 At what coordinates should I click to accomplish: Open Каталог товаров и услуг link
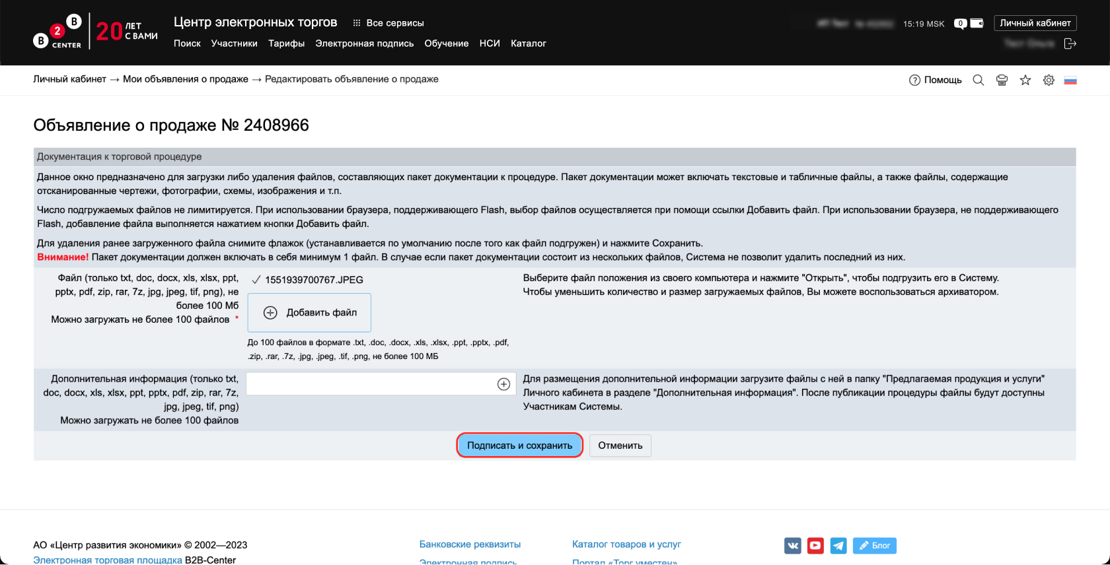[x=626, y=545]
